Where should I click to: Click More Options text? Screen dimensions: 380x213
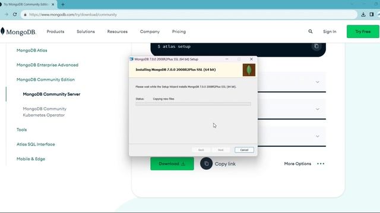coord(297,164)
